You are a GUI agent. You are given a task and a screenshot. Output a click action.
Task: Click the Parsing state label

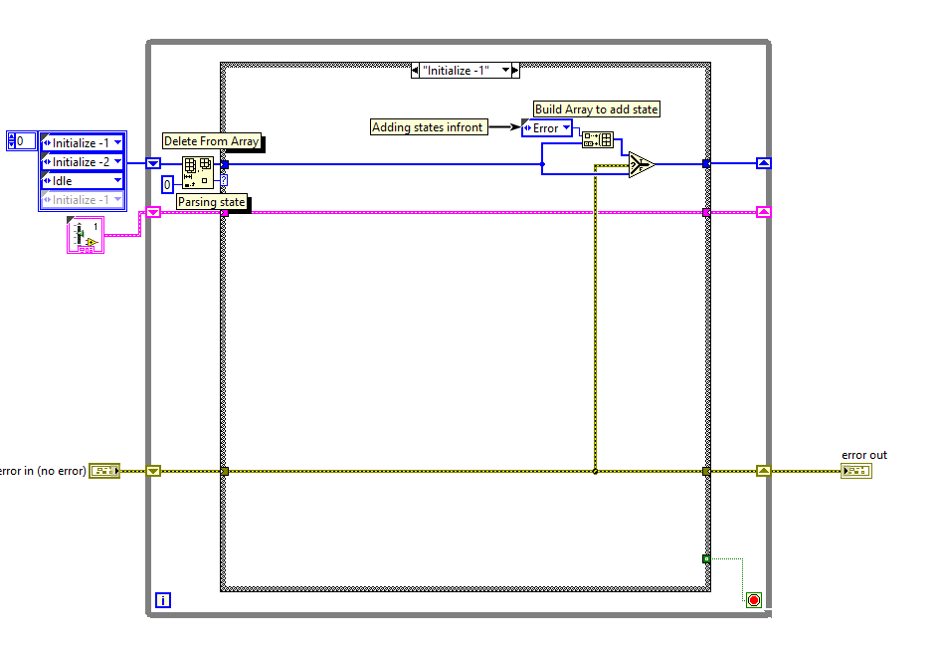click(x=211, y=202)
